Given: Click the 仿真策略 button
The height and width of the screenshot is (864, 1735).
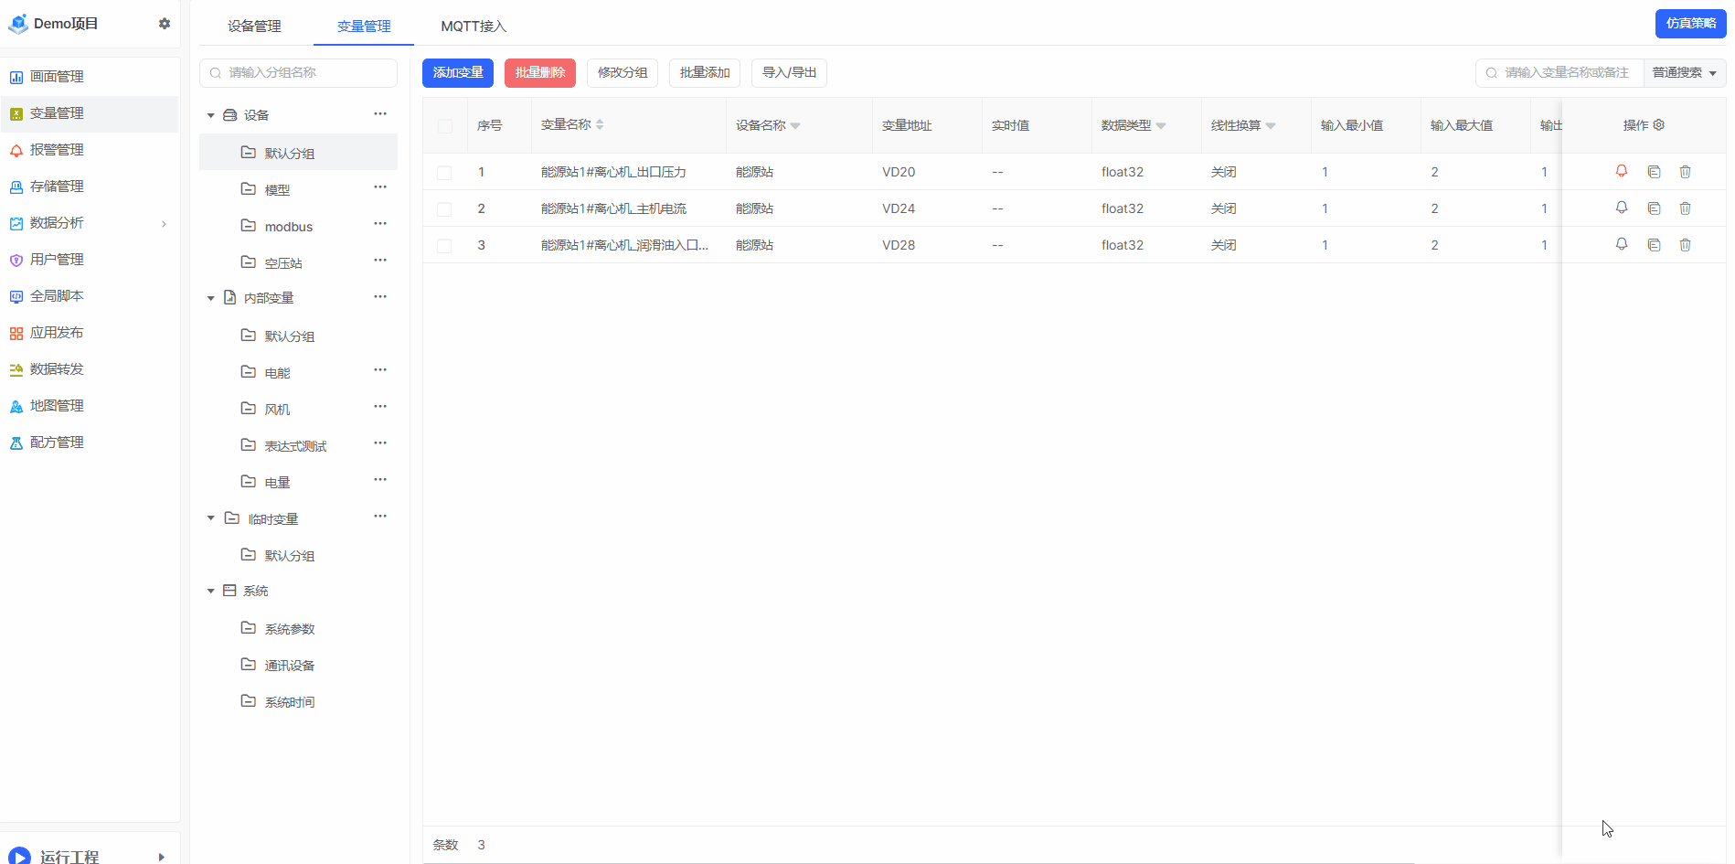Looking at the screenshot, I should point(1690,24).
